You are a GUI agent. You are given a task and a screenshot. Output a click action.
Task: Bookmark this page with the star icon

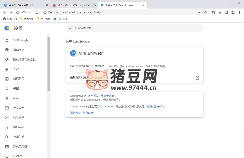[x=205, y=12]
